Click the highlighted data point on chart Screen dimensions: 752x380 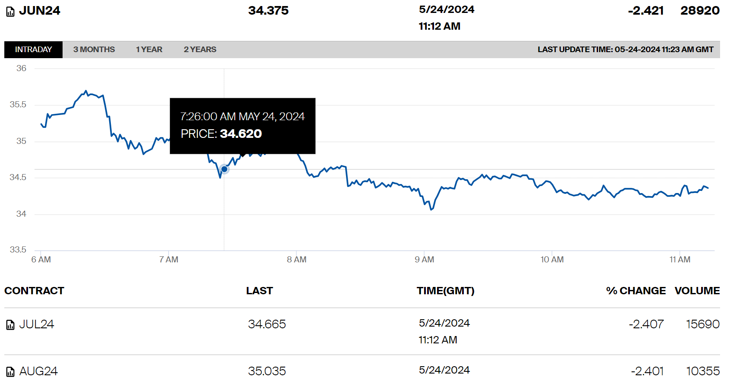pos(224,169)
